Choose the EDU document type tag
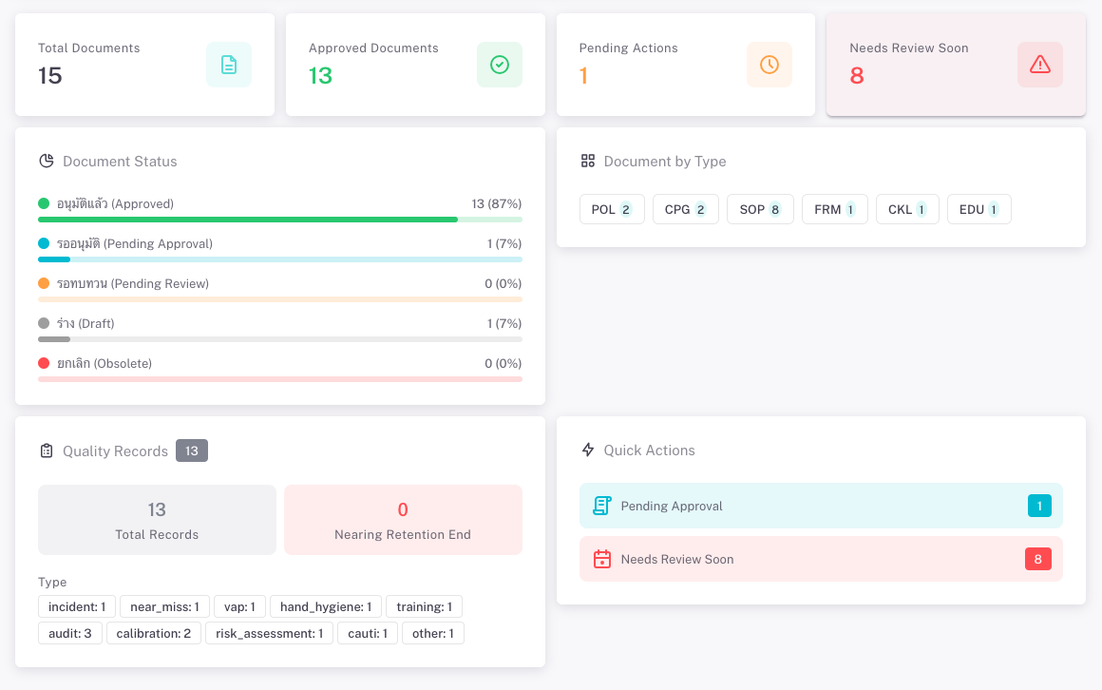This screenshot has height=690, width=1102. coord(978,209)
